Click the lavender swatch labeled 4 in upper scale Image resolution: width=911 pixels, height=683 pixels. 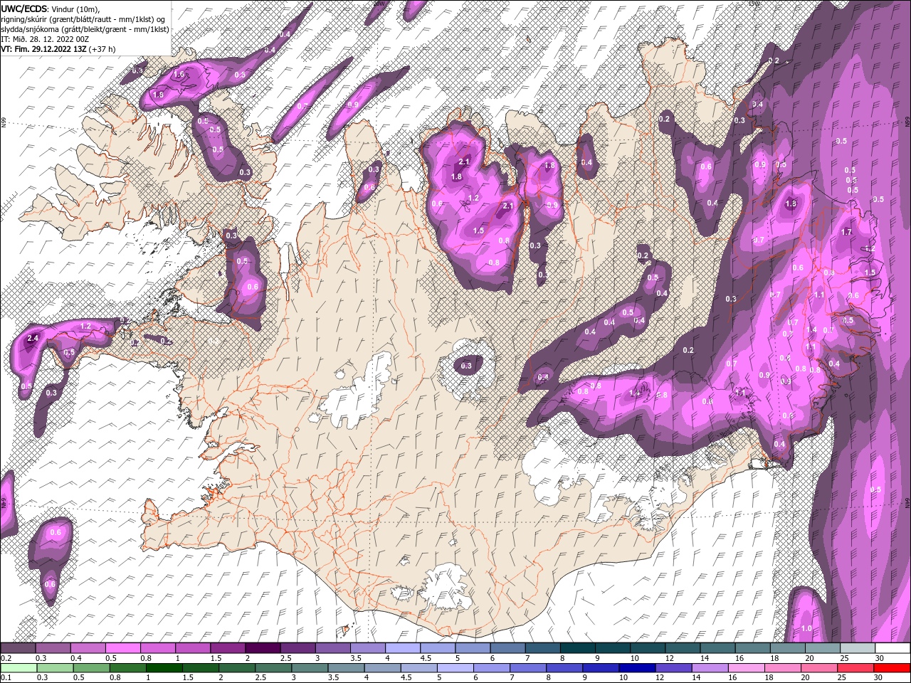click(401, 648)
